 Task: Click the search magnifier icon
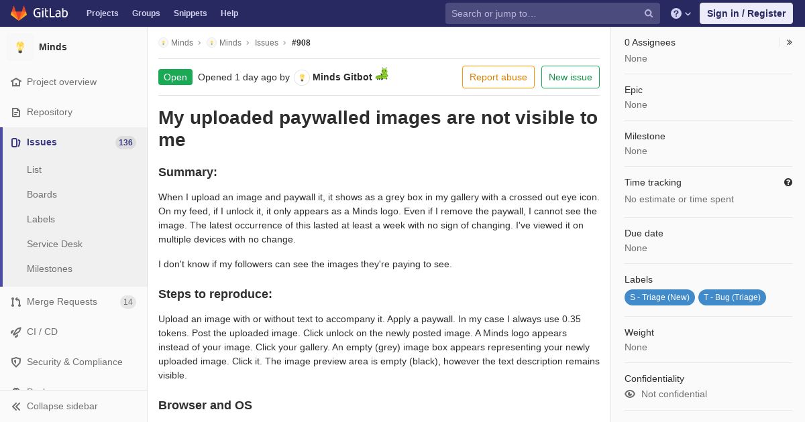tap(649, 13)
